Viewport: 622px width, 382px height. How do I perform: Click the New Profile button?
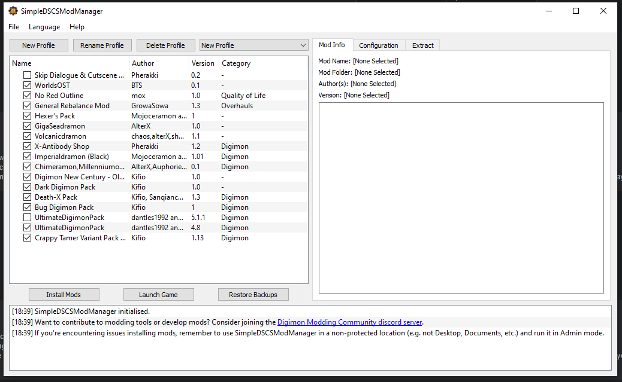pyautogui.click(x=38, y=45)
